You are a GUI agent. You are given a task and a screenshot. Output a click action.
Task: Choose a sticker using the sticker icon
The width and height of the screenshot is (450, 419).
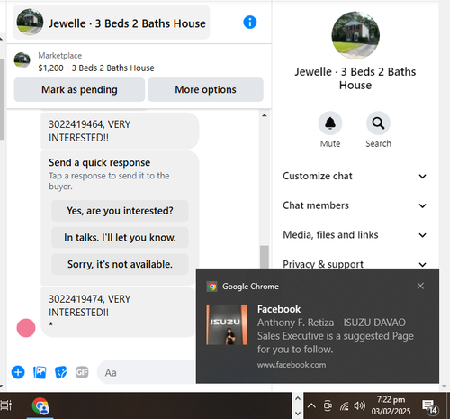pyautogui.click(x=60, y=372)
